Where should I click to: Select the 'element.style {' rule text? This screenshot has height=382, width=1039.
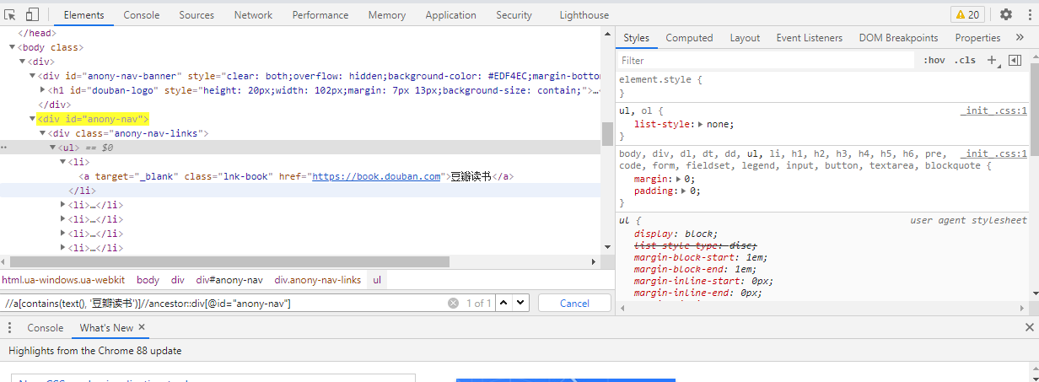(x=660, y=80)
